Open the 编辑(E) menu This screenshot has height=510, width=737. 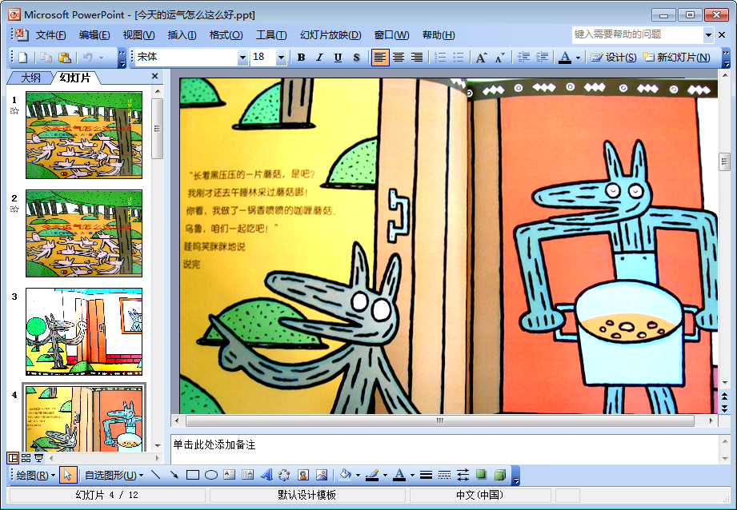[94, 34]
